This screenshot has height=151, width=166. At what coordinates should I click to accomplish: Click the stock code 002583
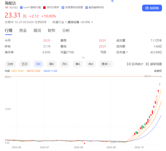pos(14,7)
